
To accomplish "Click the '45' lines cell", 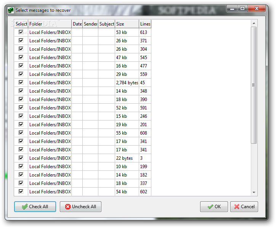I will pos(145,83).
